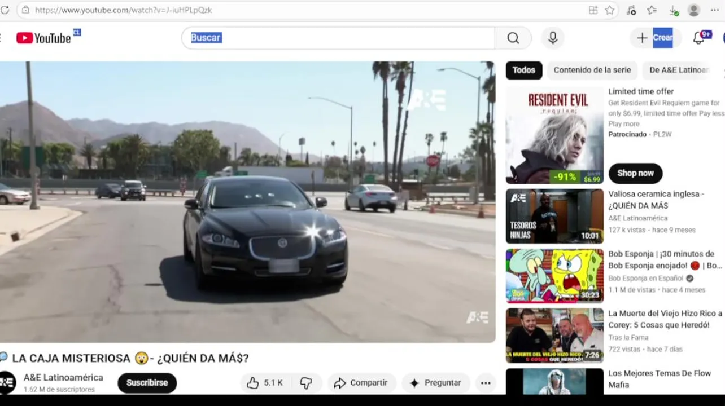Image resolution: width=725 pixels, height=406 pixels.
Task: Open the three-dot more actions menu
Action: 486,383
